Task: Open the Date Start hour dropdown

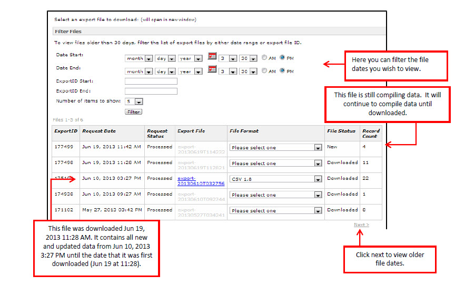Action: point(228,58)
